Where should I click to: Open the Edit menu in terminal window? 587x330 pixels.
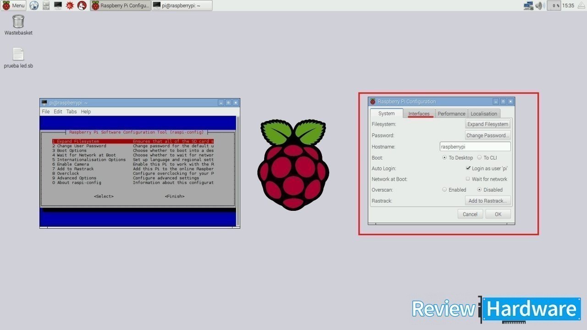(x=58, y=111)
